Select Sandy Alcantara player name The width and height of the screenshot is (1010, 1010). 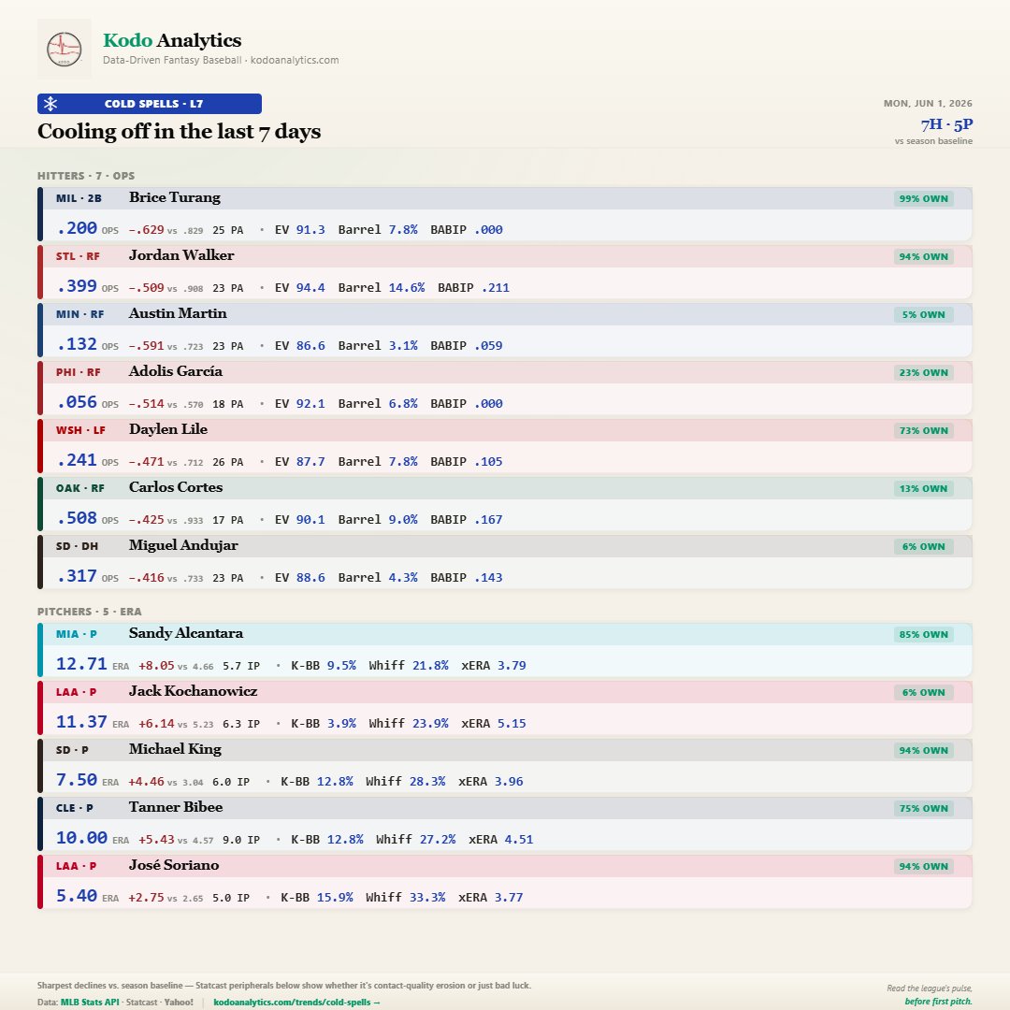pyautogui.click(x=185, y=632)
